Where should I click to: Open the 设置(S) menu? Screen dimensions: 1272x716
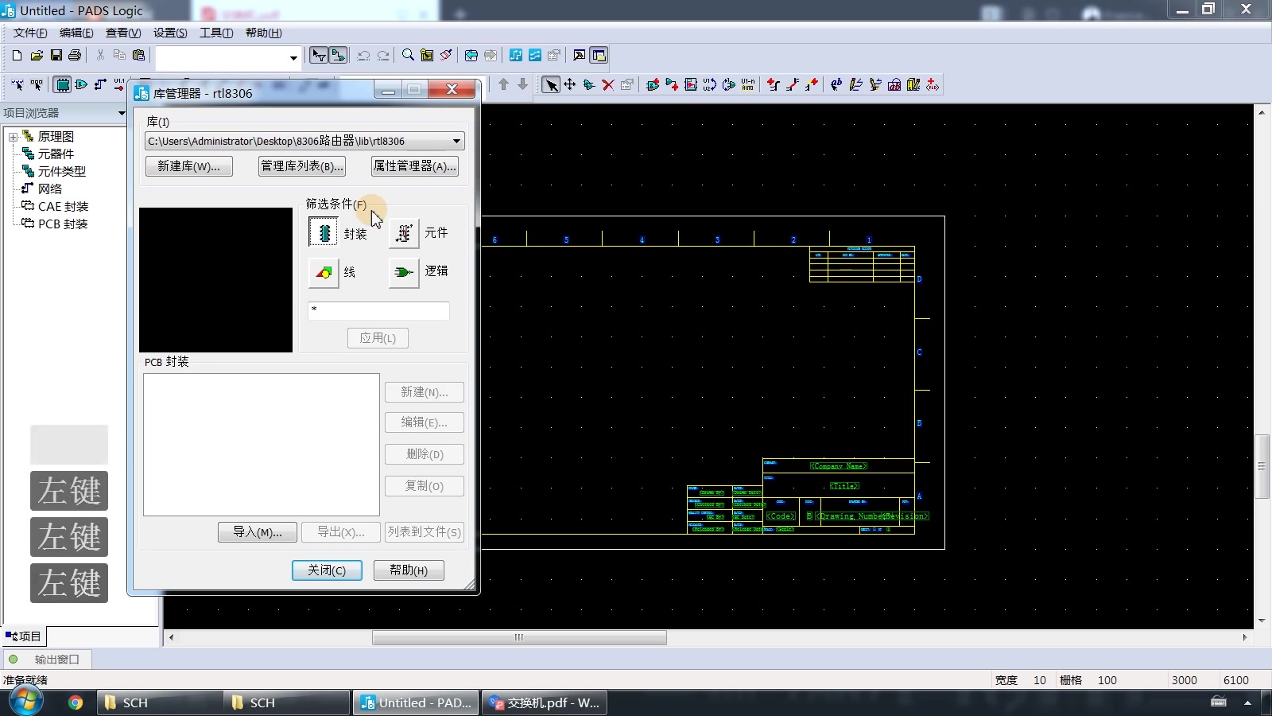click(170, 33)
